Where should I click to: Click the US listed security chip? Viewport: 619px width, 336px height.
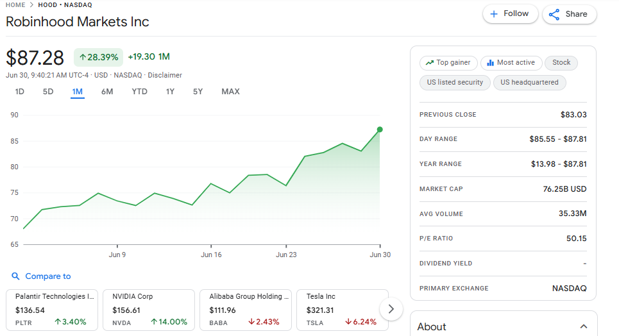coord(455,82)
